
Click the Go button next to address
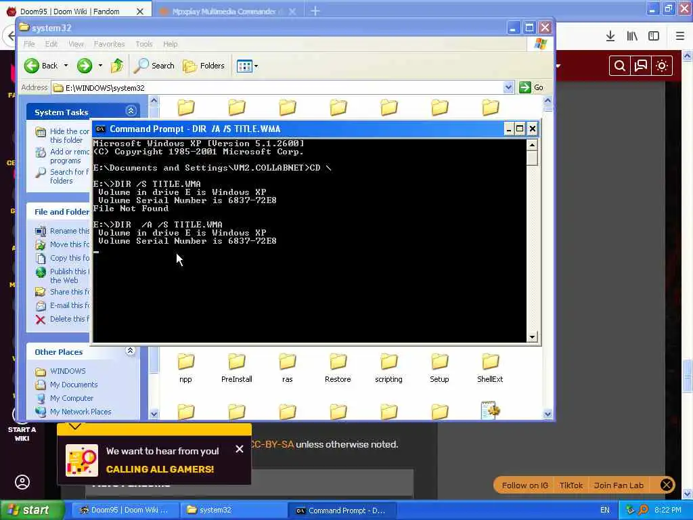[531, 87]
